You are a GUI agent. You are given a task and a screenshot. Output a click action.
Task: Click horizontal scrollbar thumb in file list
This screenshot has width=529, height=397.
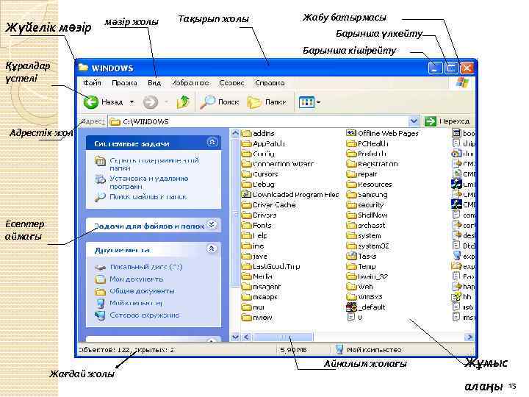[283, 337]
